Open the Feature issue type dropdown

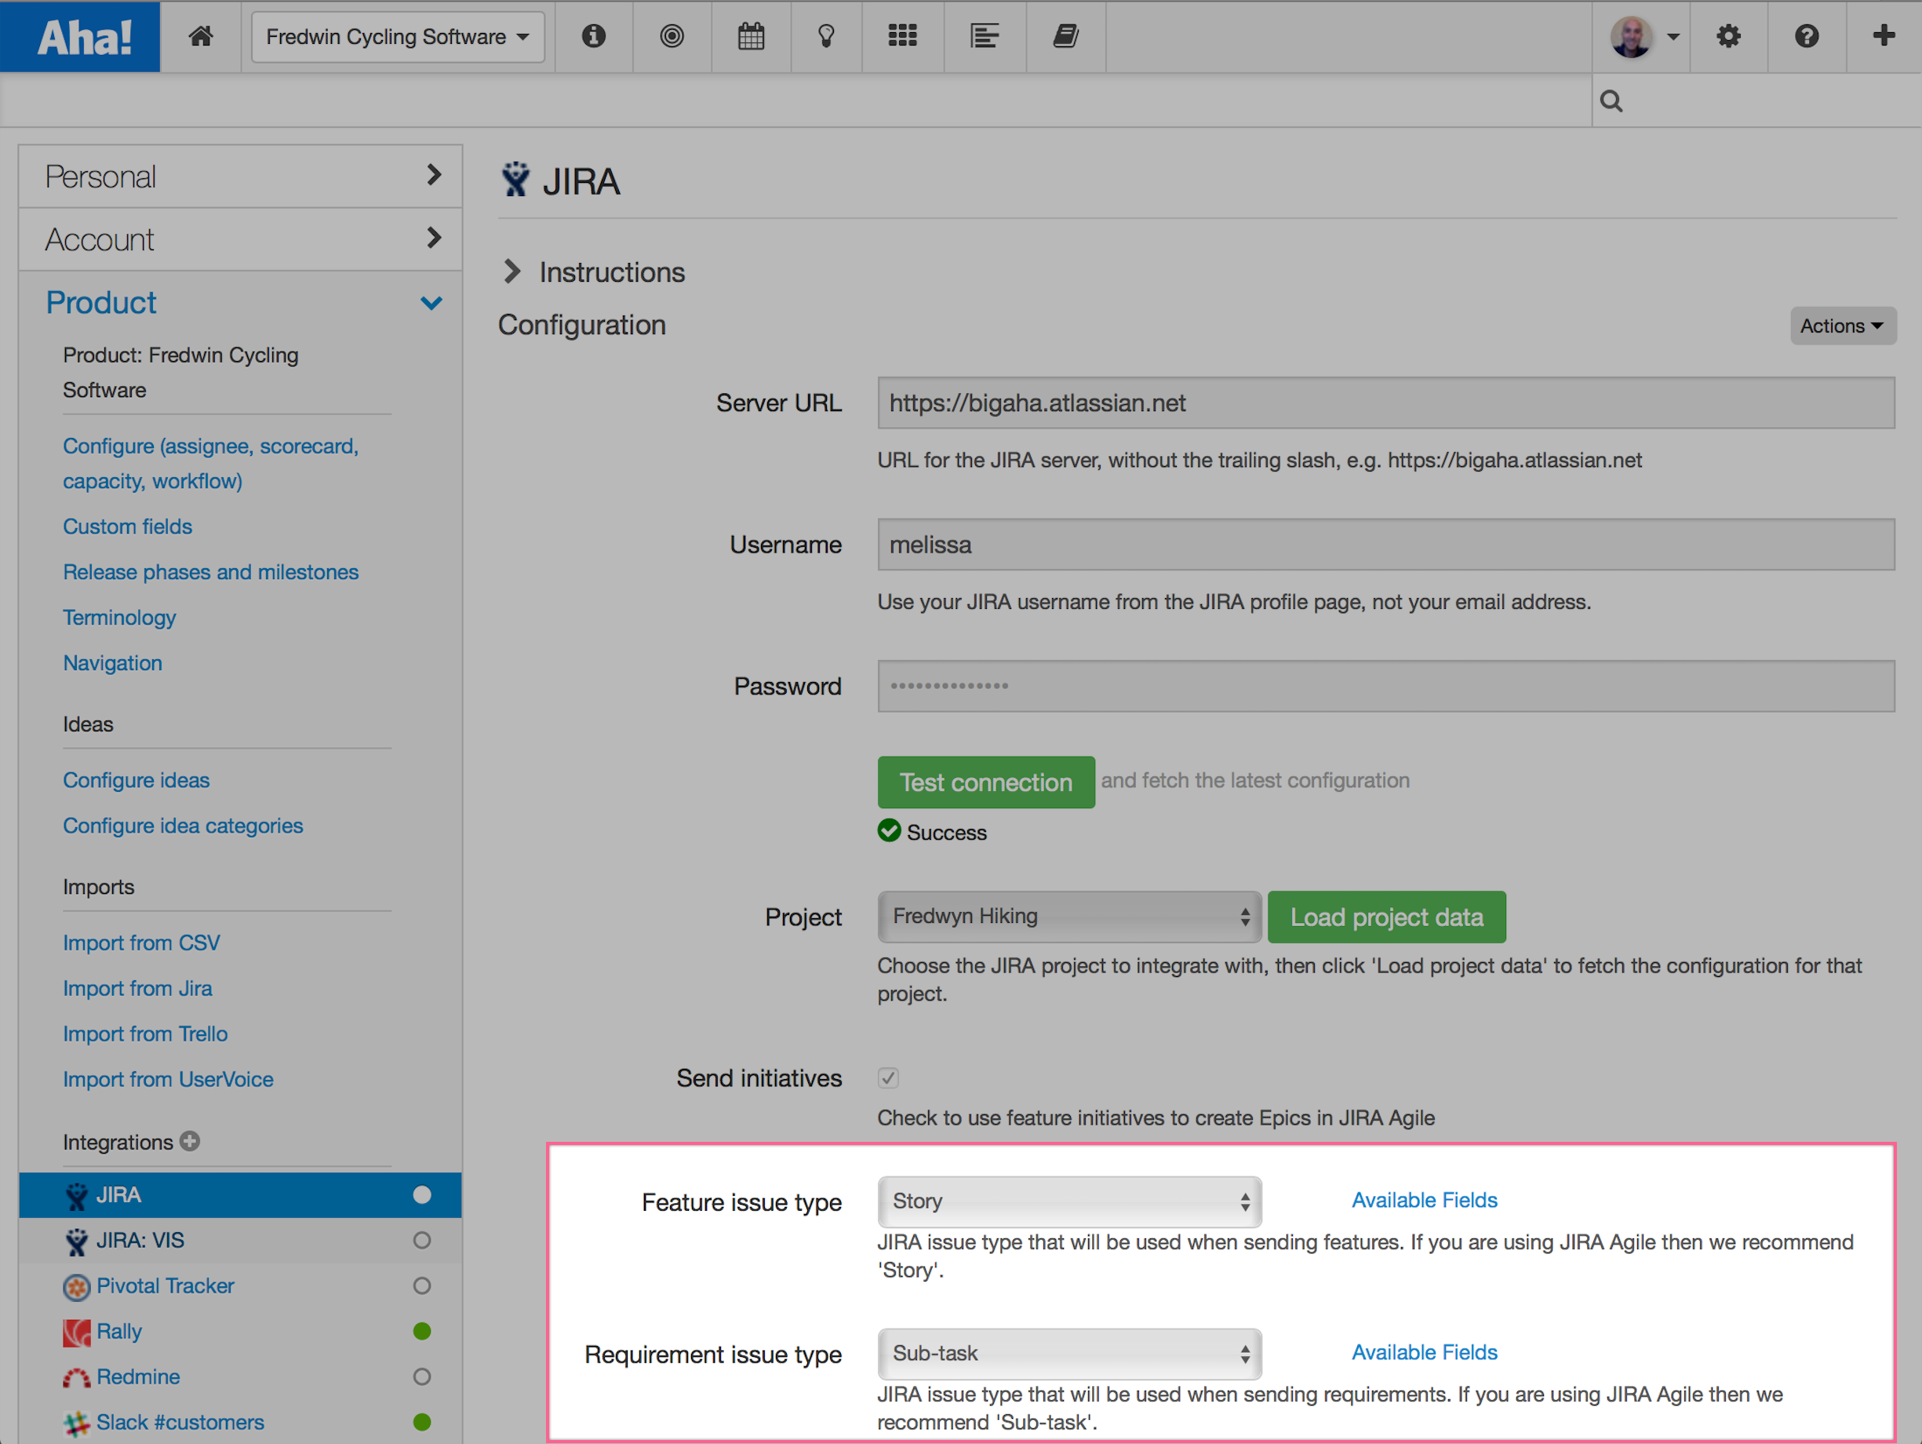point(1069,1202)
